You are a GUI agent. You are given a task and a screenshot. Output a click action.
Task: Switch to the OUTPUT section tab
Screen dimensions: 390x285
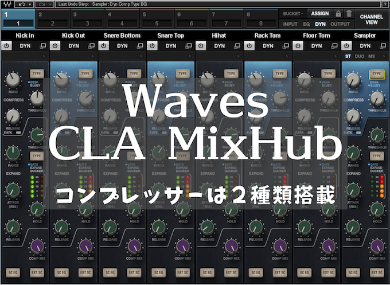(x=340, y=24)
